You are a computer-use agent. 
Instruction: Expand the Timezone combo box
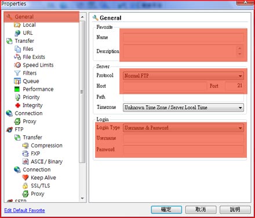[x=183, y=108]
